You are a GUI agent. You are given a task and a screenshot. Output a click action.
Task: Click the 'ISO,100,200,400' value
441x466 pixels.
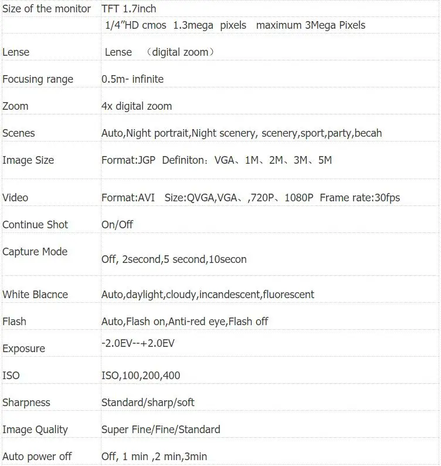[x=141, y=376]
